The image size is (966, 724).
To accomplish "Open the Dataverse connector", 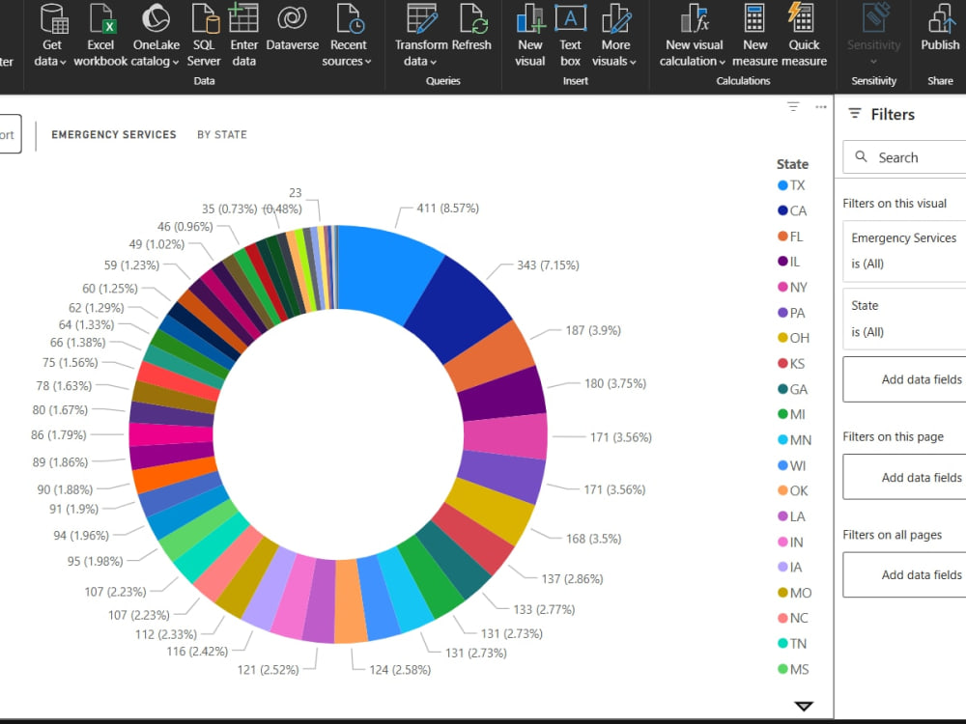I will (x=292, y=28).
